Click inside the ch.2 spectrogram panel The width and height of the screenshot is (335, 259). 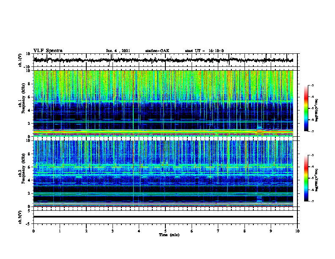[163, 174]
